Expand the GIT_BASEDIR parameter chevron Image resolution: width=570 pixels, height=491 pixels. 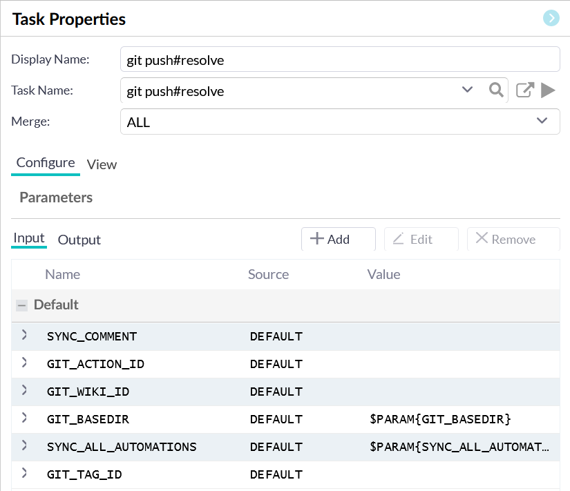[24, 418]
